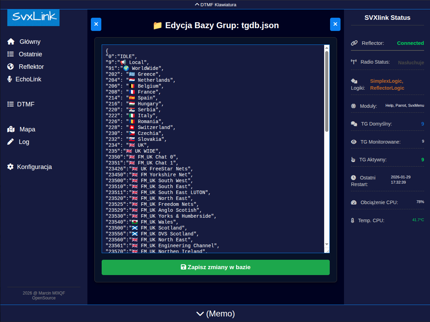Image resolution: width=430 pixels, height=322 pixels.
Task: Click the eye icon beside TG Monitorowane
Action: coord(354,142)
